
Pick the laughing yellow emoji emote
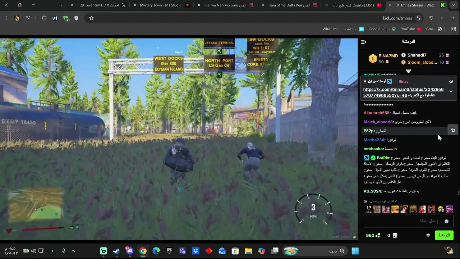point(441,209)
